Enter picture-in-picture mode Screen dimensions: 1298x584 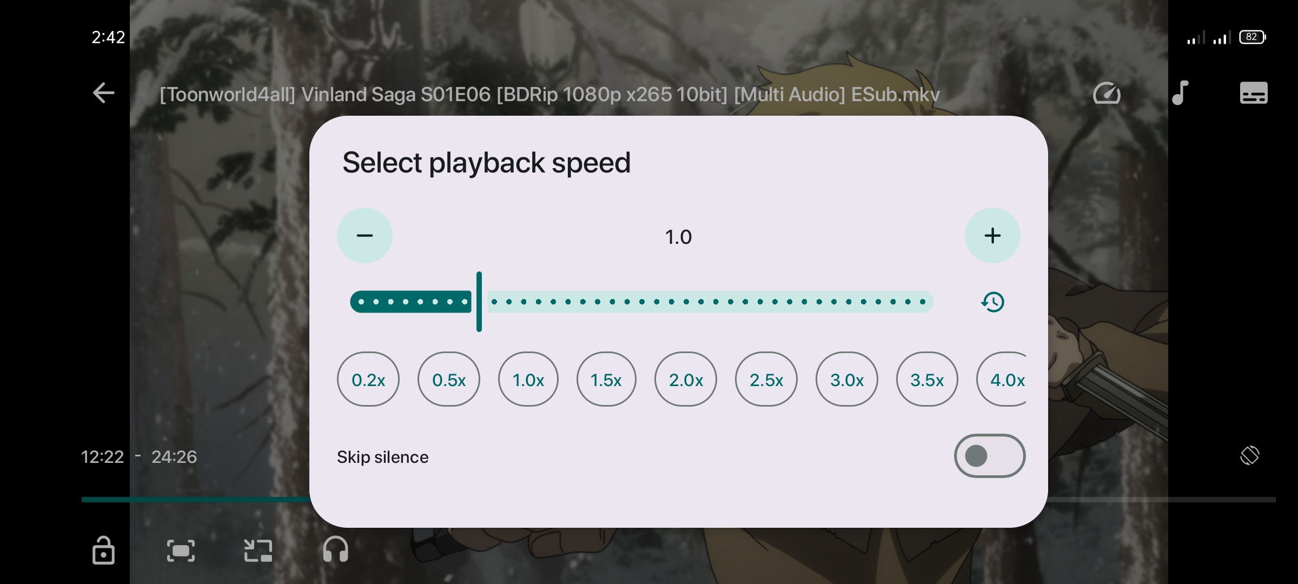pos(258,550)
